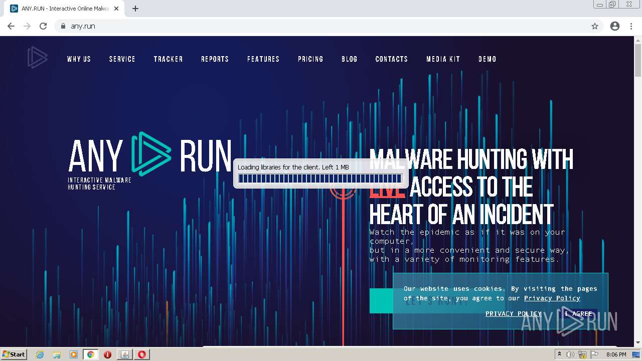Open the MEDIA KIT page
Viewport: 642px width, 361px height.
pyautogui.click(x=443, y=59)
